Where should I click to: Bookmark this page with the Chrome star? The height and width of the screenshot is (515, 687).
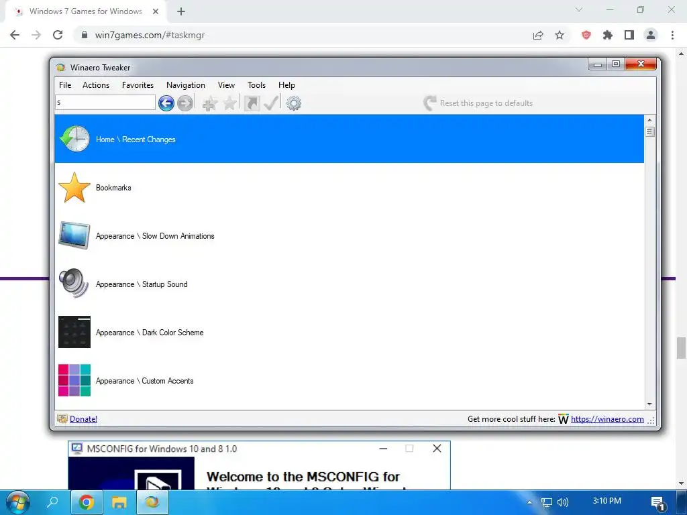coord(560,35)
